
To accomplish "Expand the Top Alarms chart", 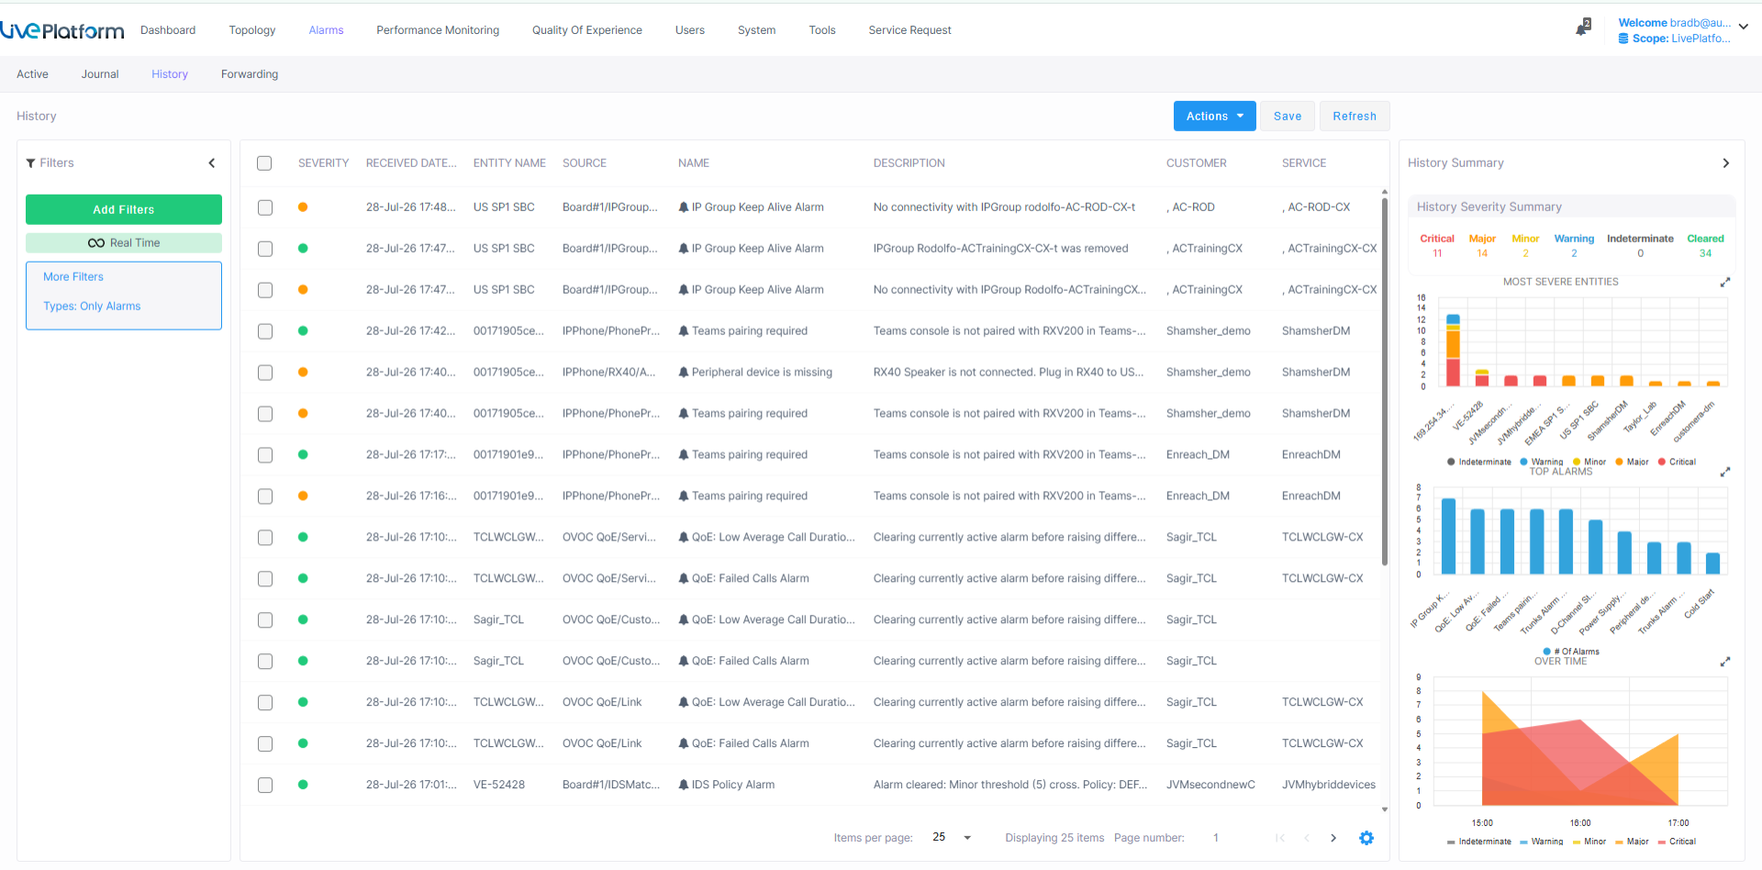I will point(1725,472).
